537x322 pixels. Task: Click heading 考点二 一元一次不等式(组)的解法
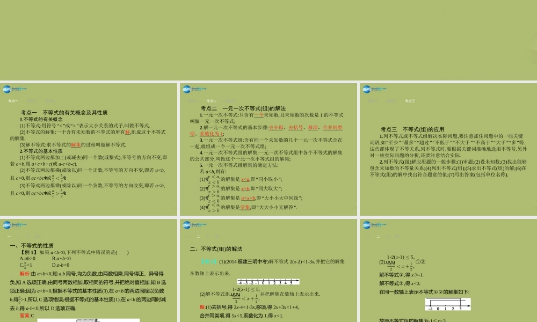click(x=243, y=108)
